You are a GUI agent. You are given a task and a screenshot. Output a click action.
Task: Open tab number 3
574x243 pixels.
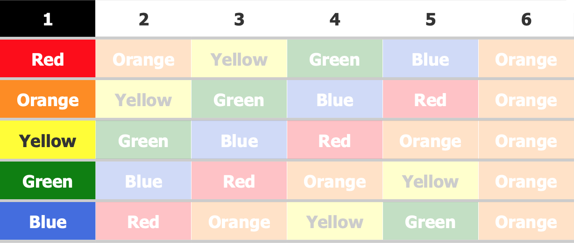[x=239, y=19]
